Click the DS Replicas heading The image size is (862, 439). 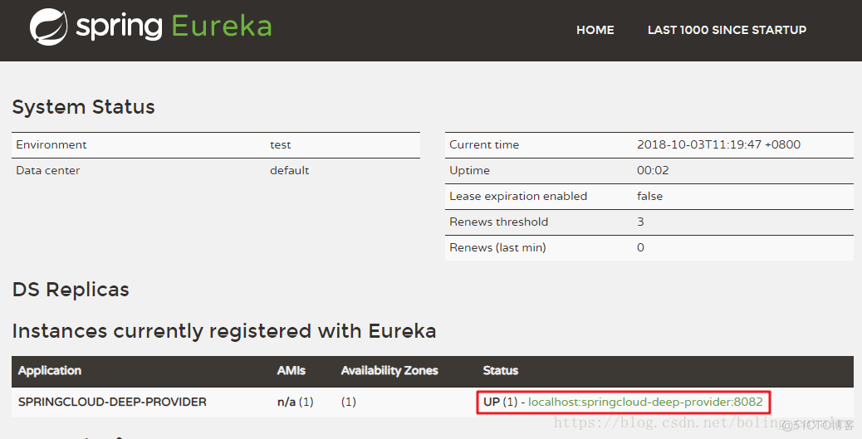[71, 290]
